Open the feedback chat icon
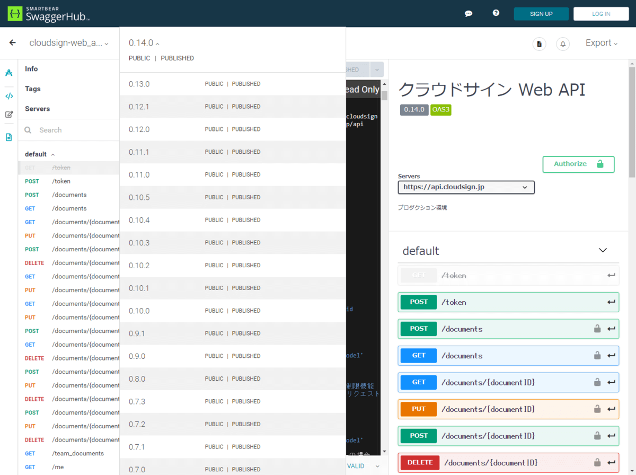 pos(469,14)
